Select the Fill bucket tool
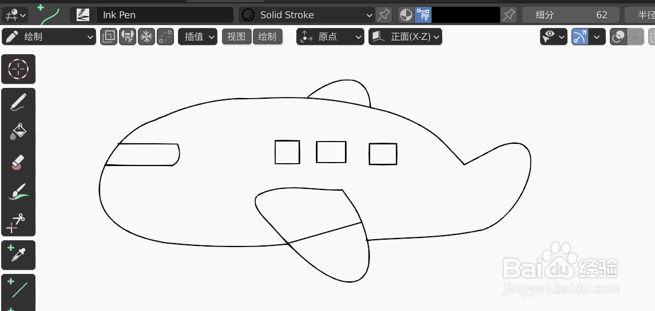 18,132
